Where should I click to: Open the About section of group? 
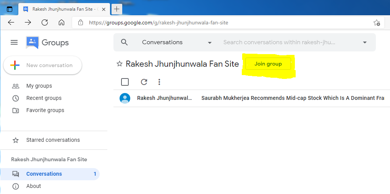point(34,186)
